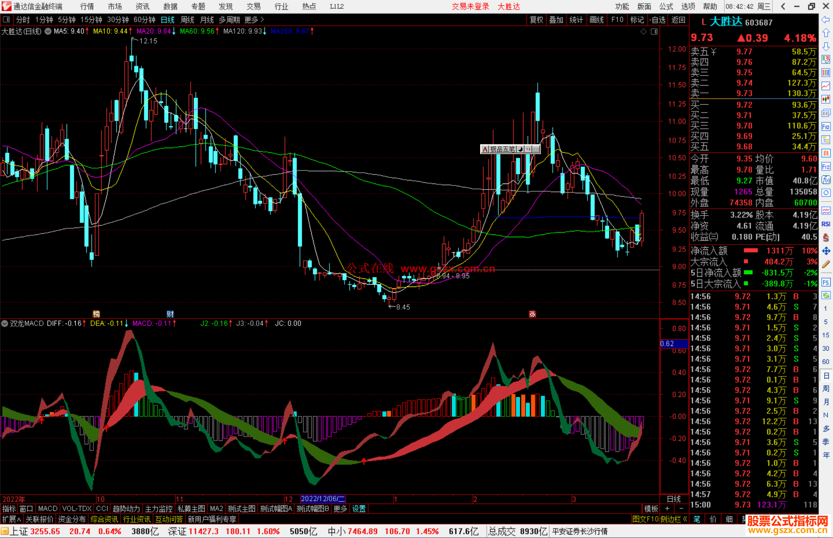The image size is (833, 538).
Task: Click the four-way move arrows icon
Action: [x=826, y=251]
